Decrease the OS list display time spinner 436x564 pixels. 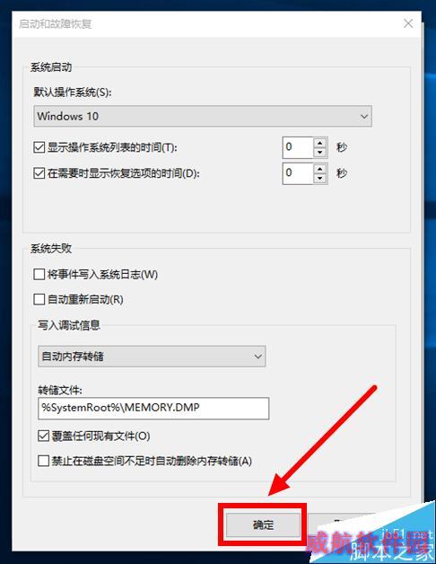tap(319, 153)
